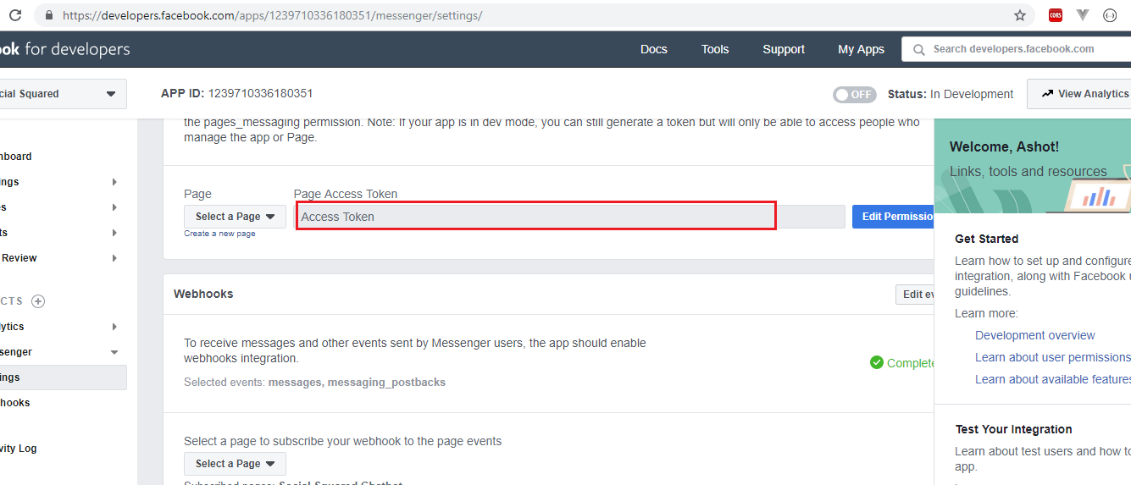Open the webhook Select a Page dropdown

click(235, 464)
